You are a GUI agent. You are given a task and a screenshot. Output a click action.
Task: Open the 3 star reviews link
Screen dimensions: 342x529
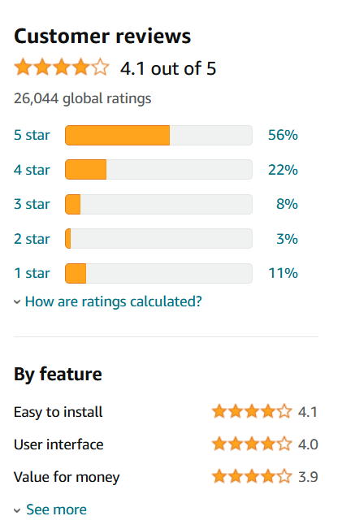click(x=32, y=204)
